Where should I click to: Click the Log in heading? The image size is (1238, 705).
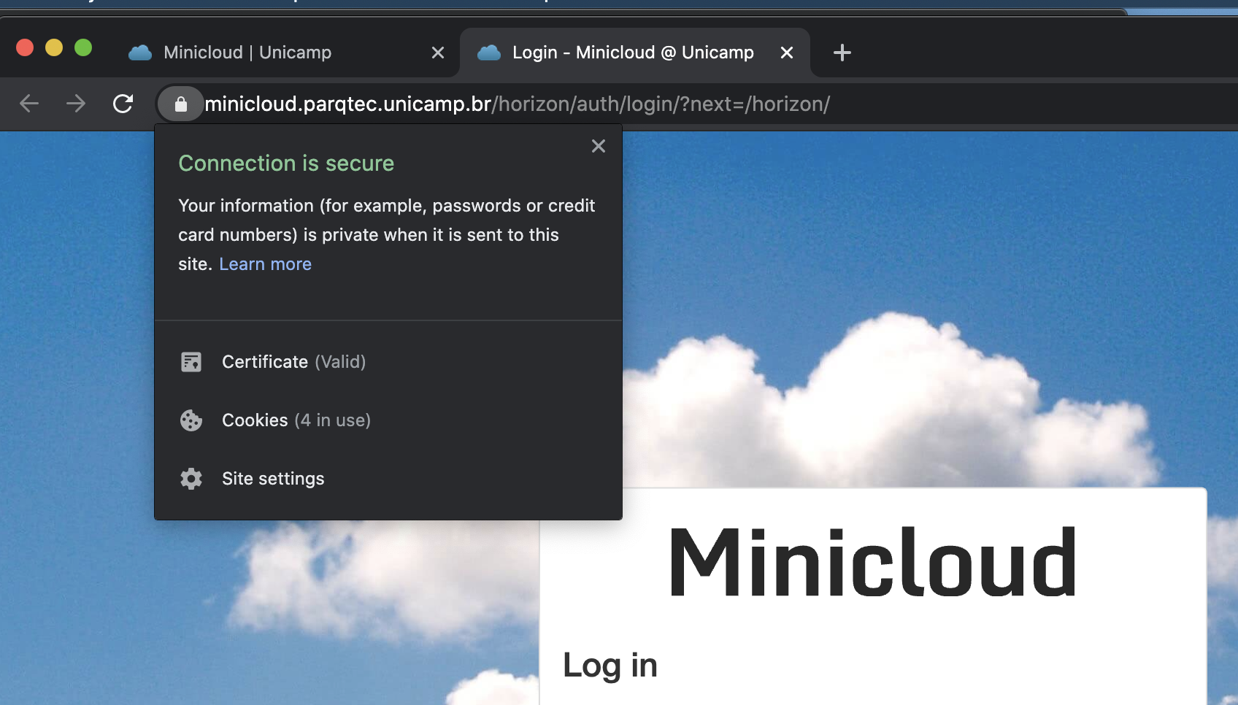(610, 666)
